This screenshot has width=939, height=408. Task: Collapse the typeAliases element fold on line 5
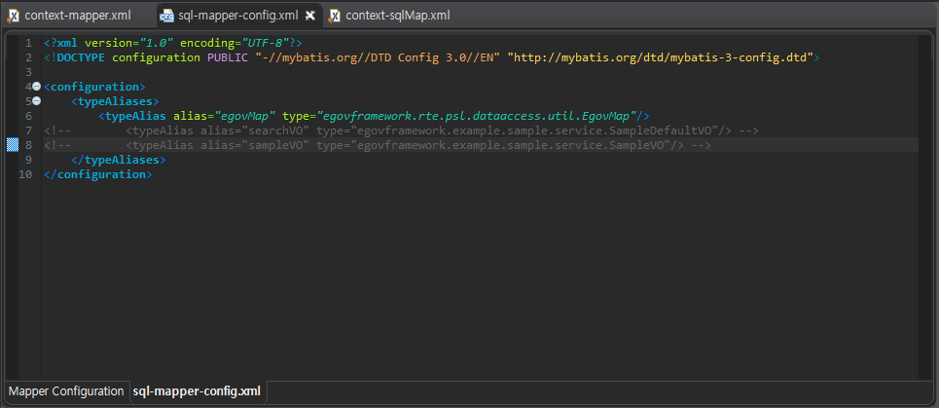click(x=37, y=100)
